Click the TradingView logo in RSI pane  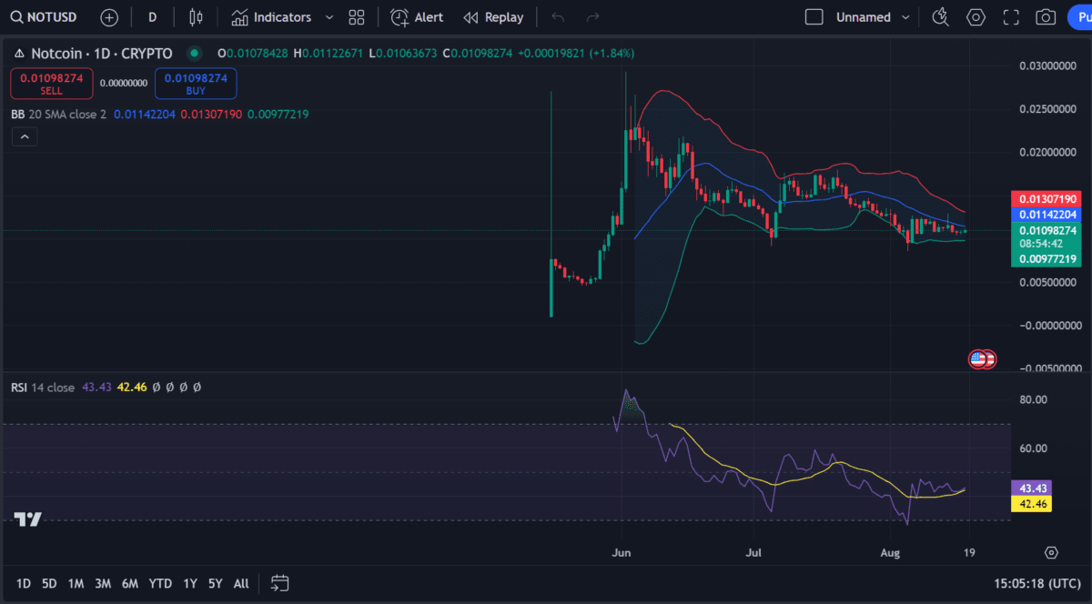[27, 519]
